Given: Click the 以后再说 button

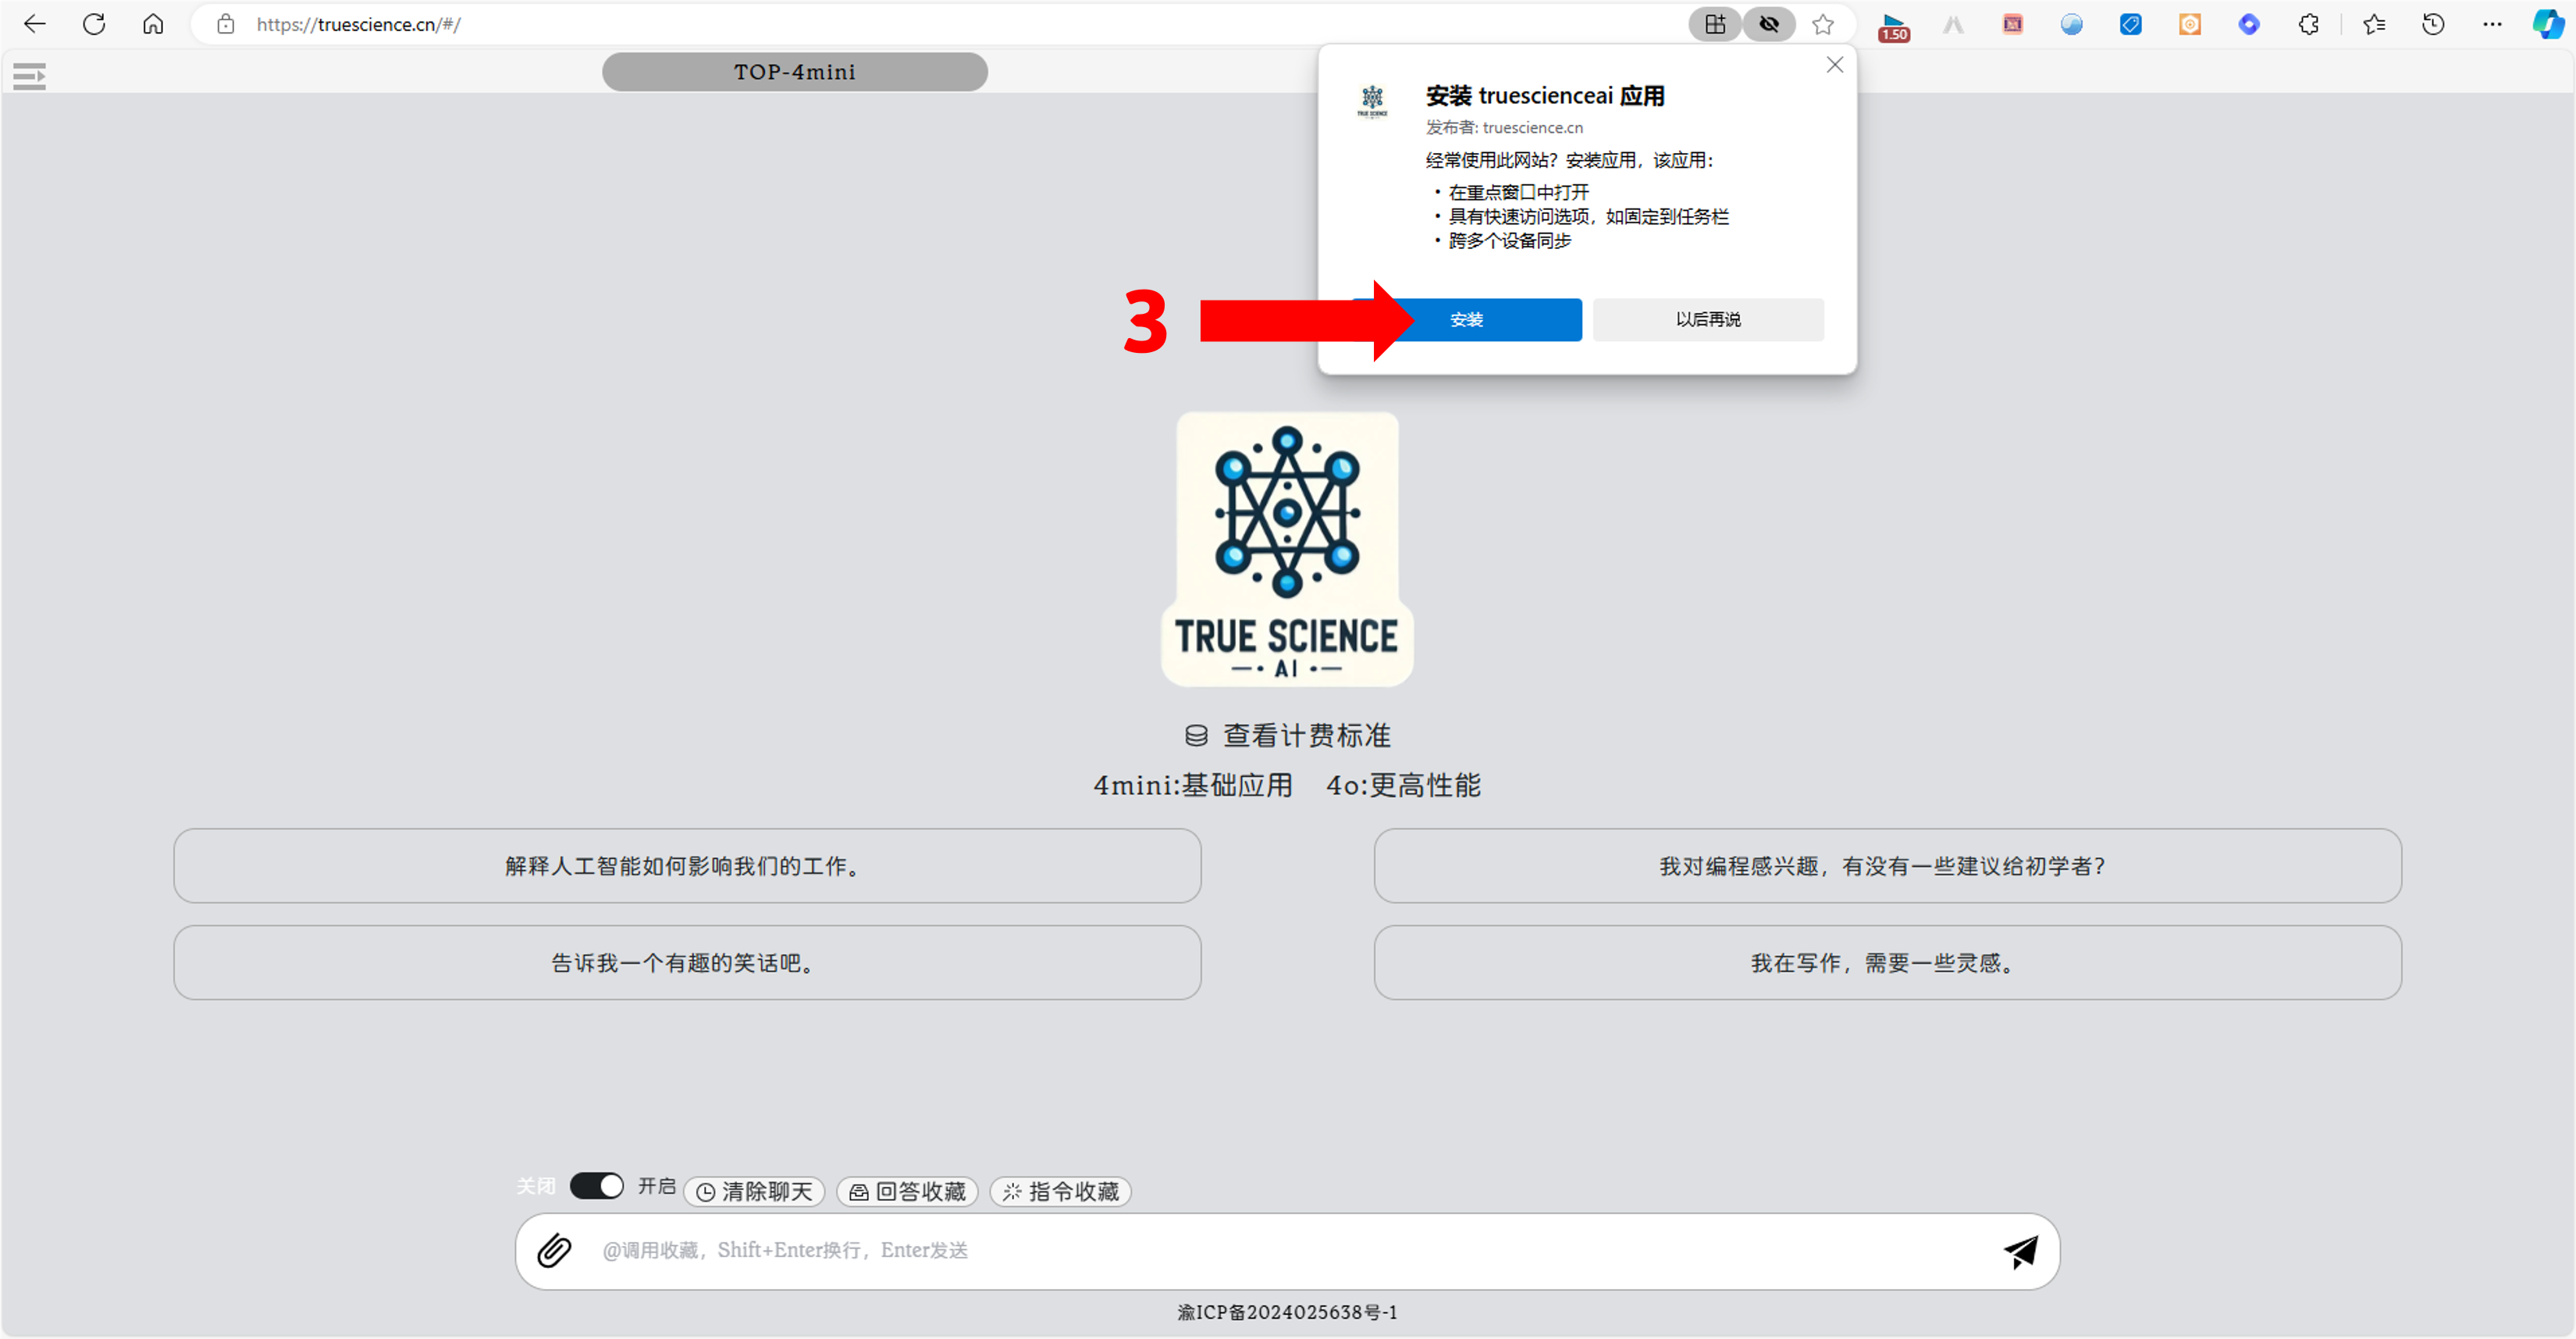Looking at the screenshot, I should tap(1708, 320).
